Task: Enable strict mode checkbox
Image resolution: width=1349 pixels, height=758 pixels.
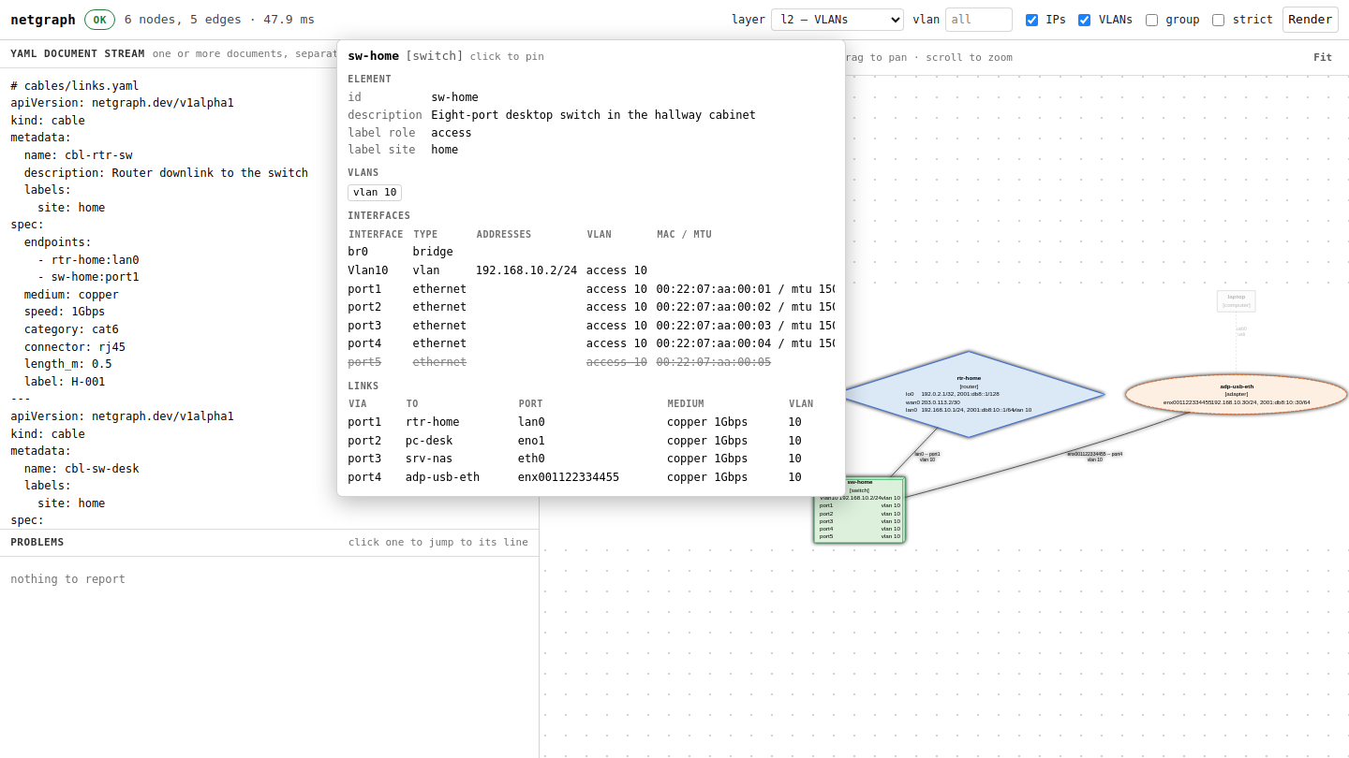Action: point(1218,20)
